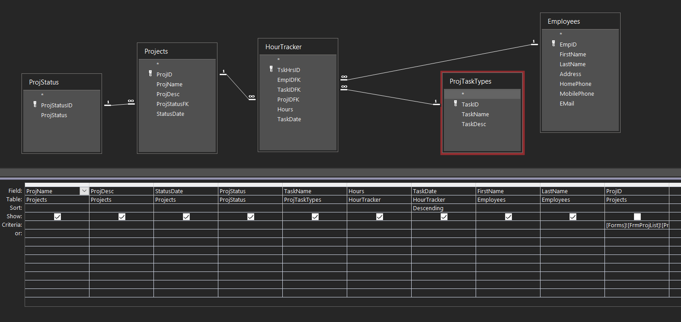Select the asterisk row in Employees table
Image resolution: width=681 pixels, height=322 pixels.
tap(580, 34)
